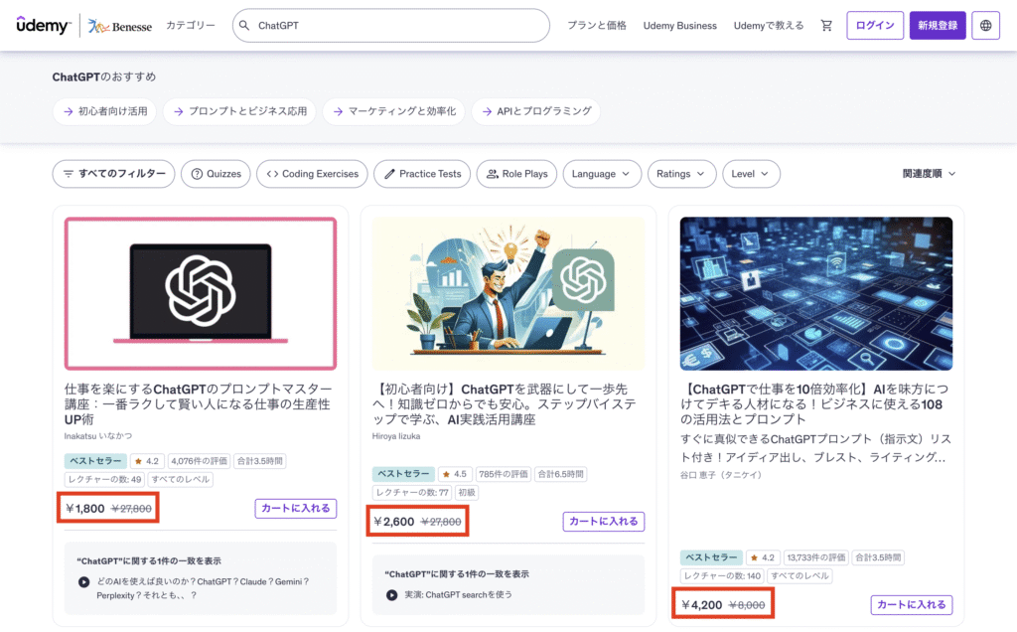1017x632 pixels.
Task: Open the shopping cart icon
Action: (826, 26)
